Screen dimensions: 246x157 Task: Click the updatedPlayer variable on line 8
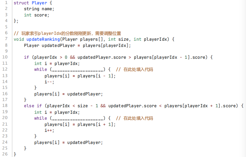click(x=58, y=46)
